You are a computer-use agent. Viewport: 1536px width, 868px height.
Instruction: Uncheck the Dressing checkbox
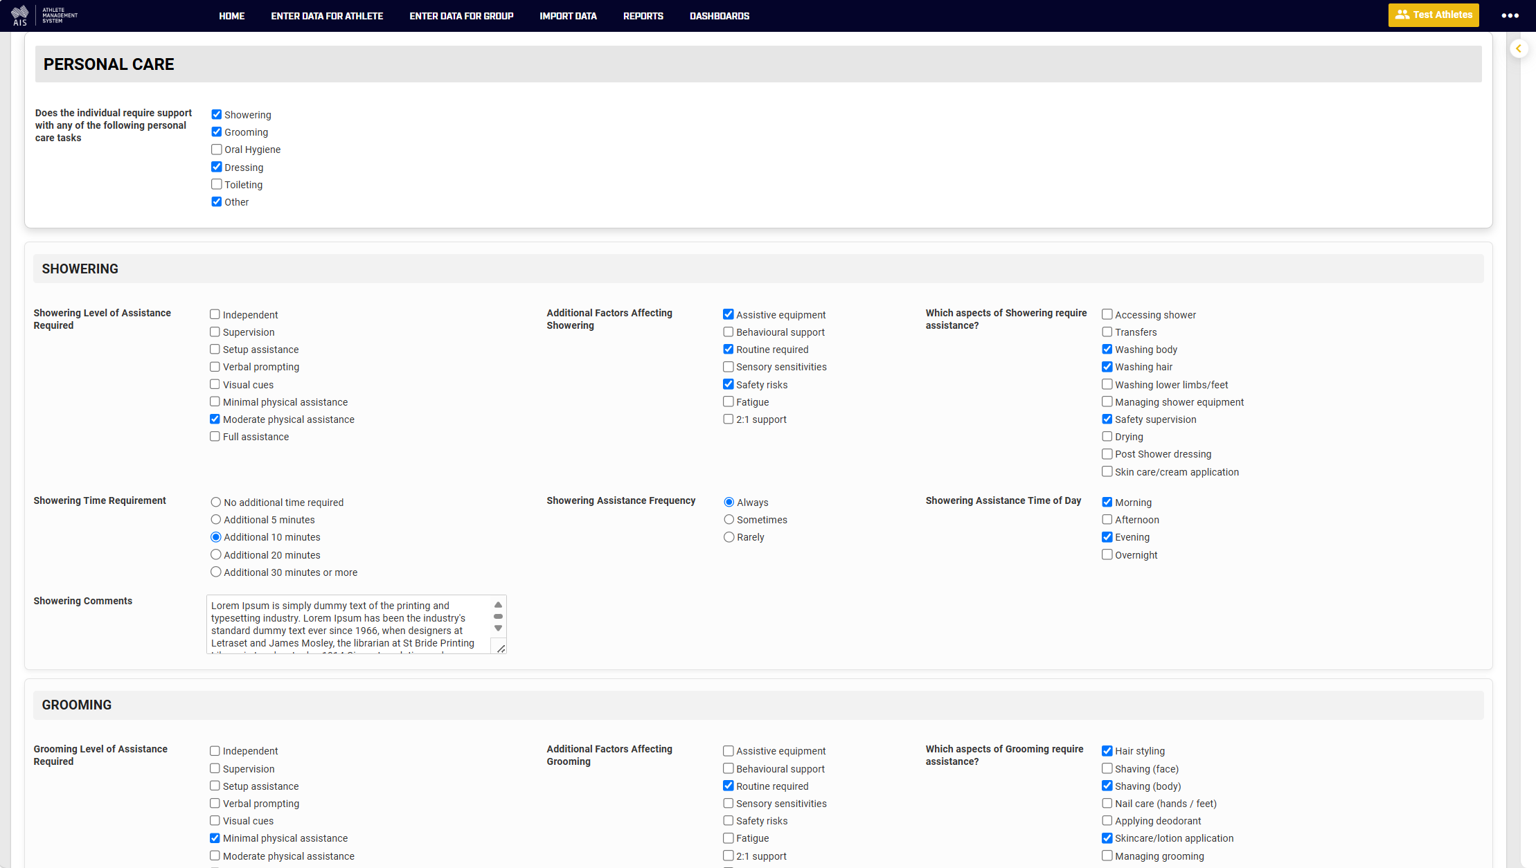pyautogui.click(x=217, y=167)
